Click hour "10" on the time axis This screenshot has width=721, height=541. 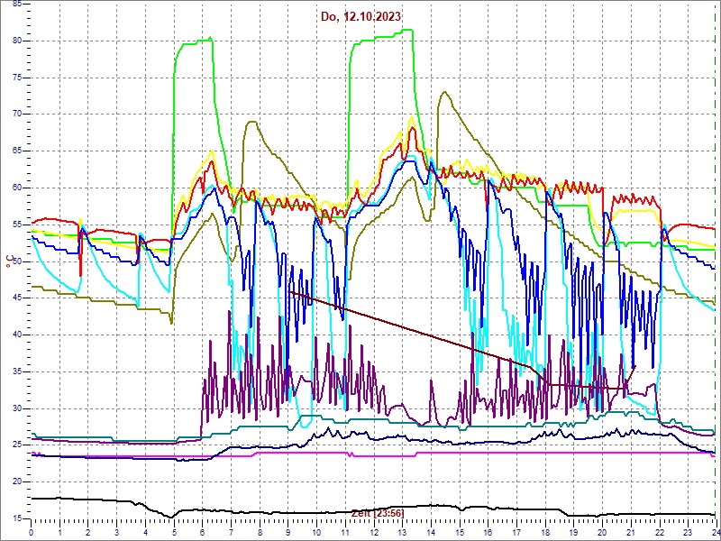316,532
